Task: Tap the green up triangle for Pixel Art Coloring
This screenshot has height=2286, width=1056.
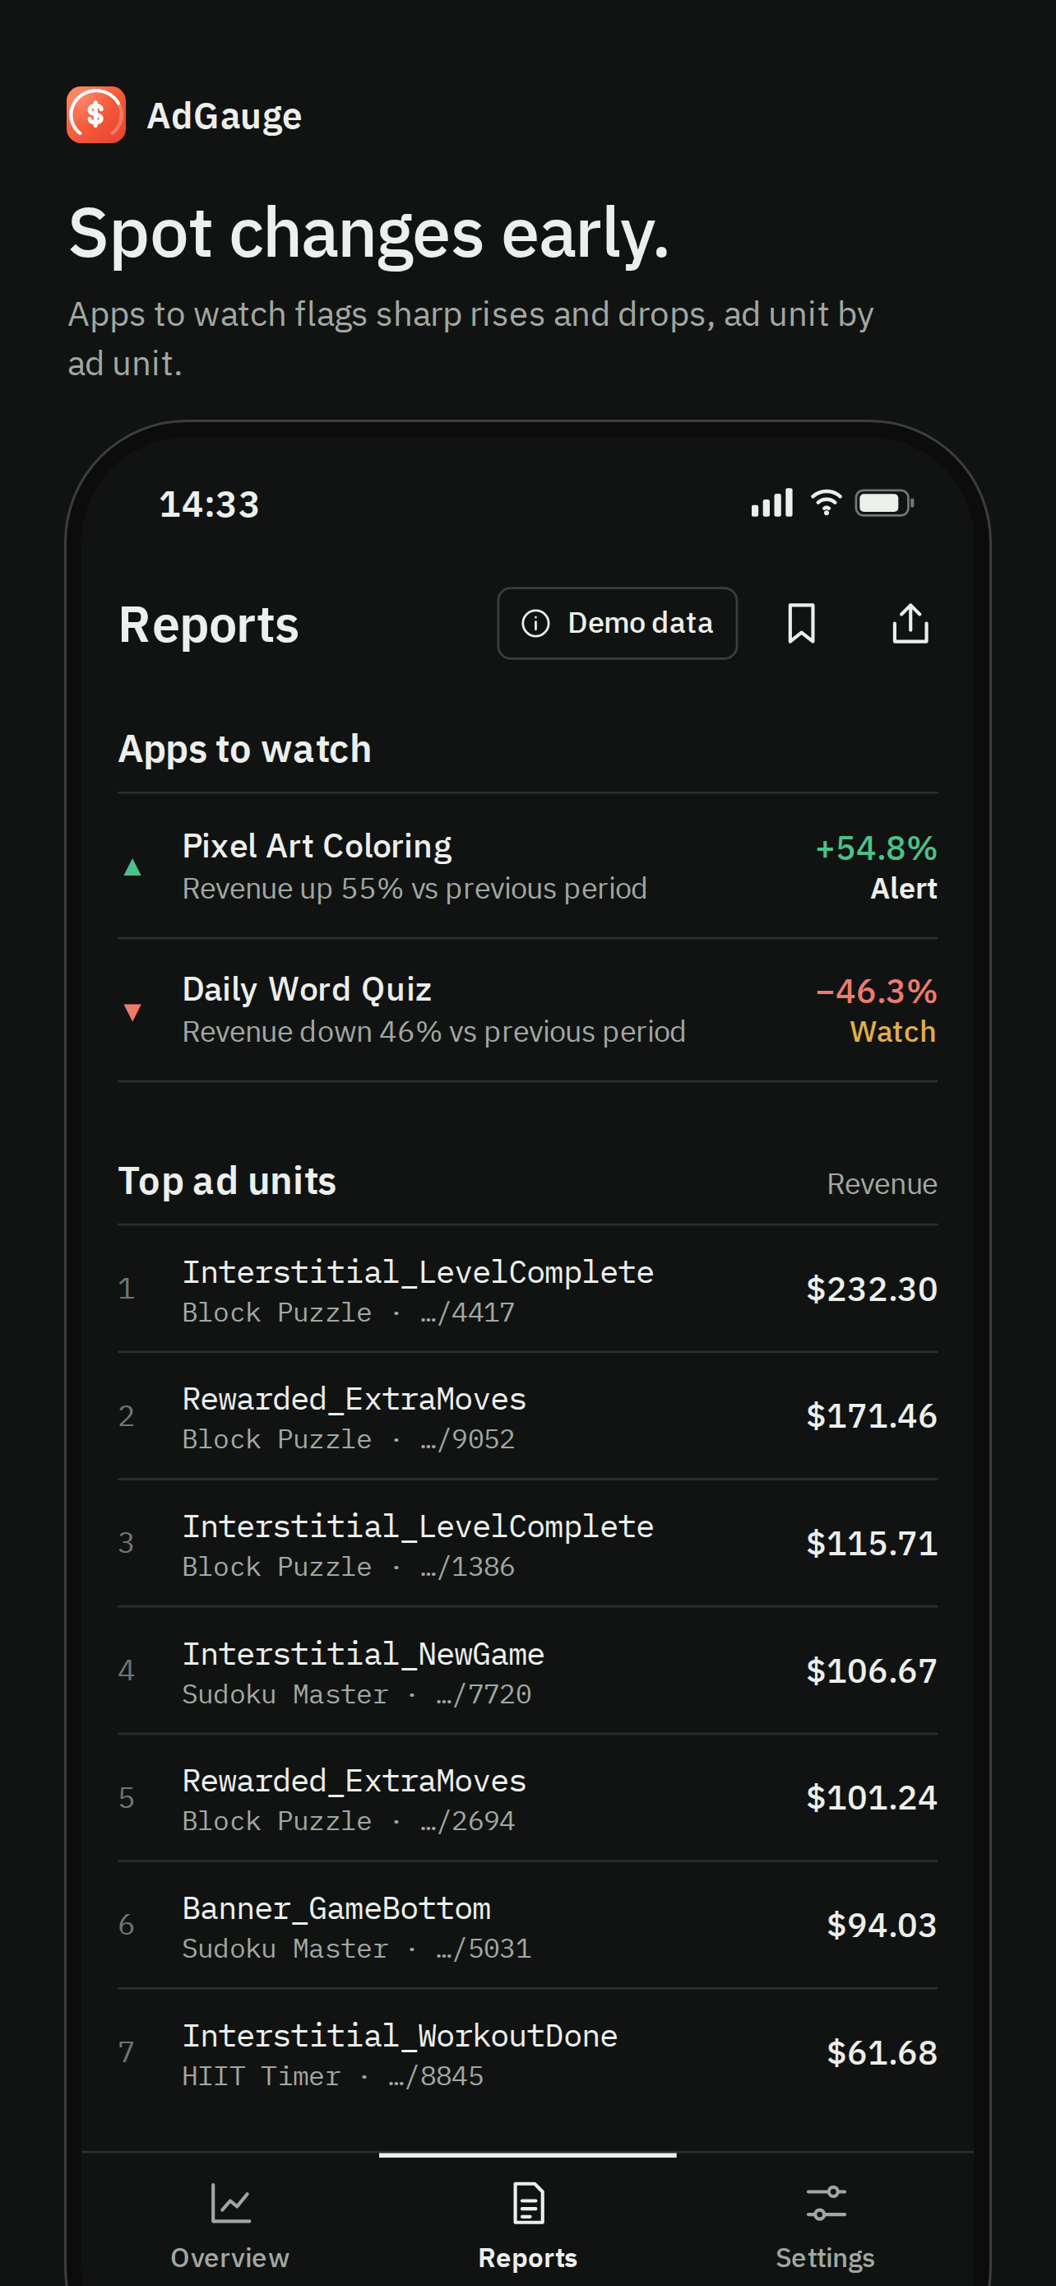Action: click(132, 867)
